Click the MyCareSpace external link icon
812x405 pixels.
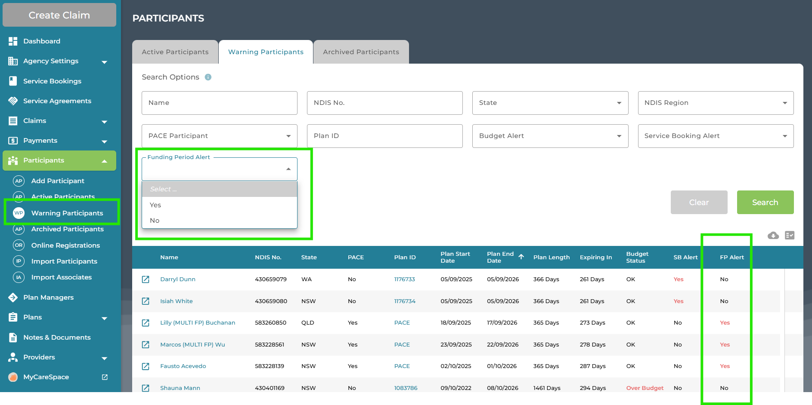(x=105, y=377)
